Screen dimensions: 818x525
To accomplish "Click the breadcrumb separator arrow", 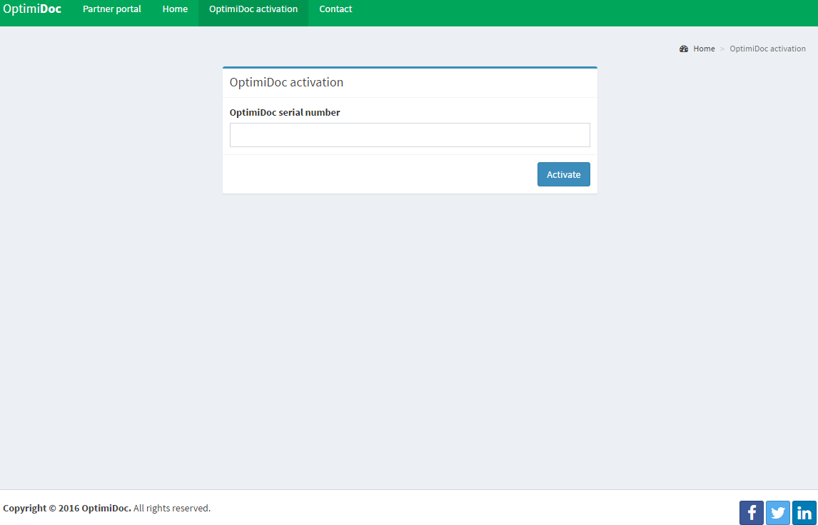I will 722,49.
